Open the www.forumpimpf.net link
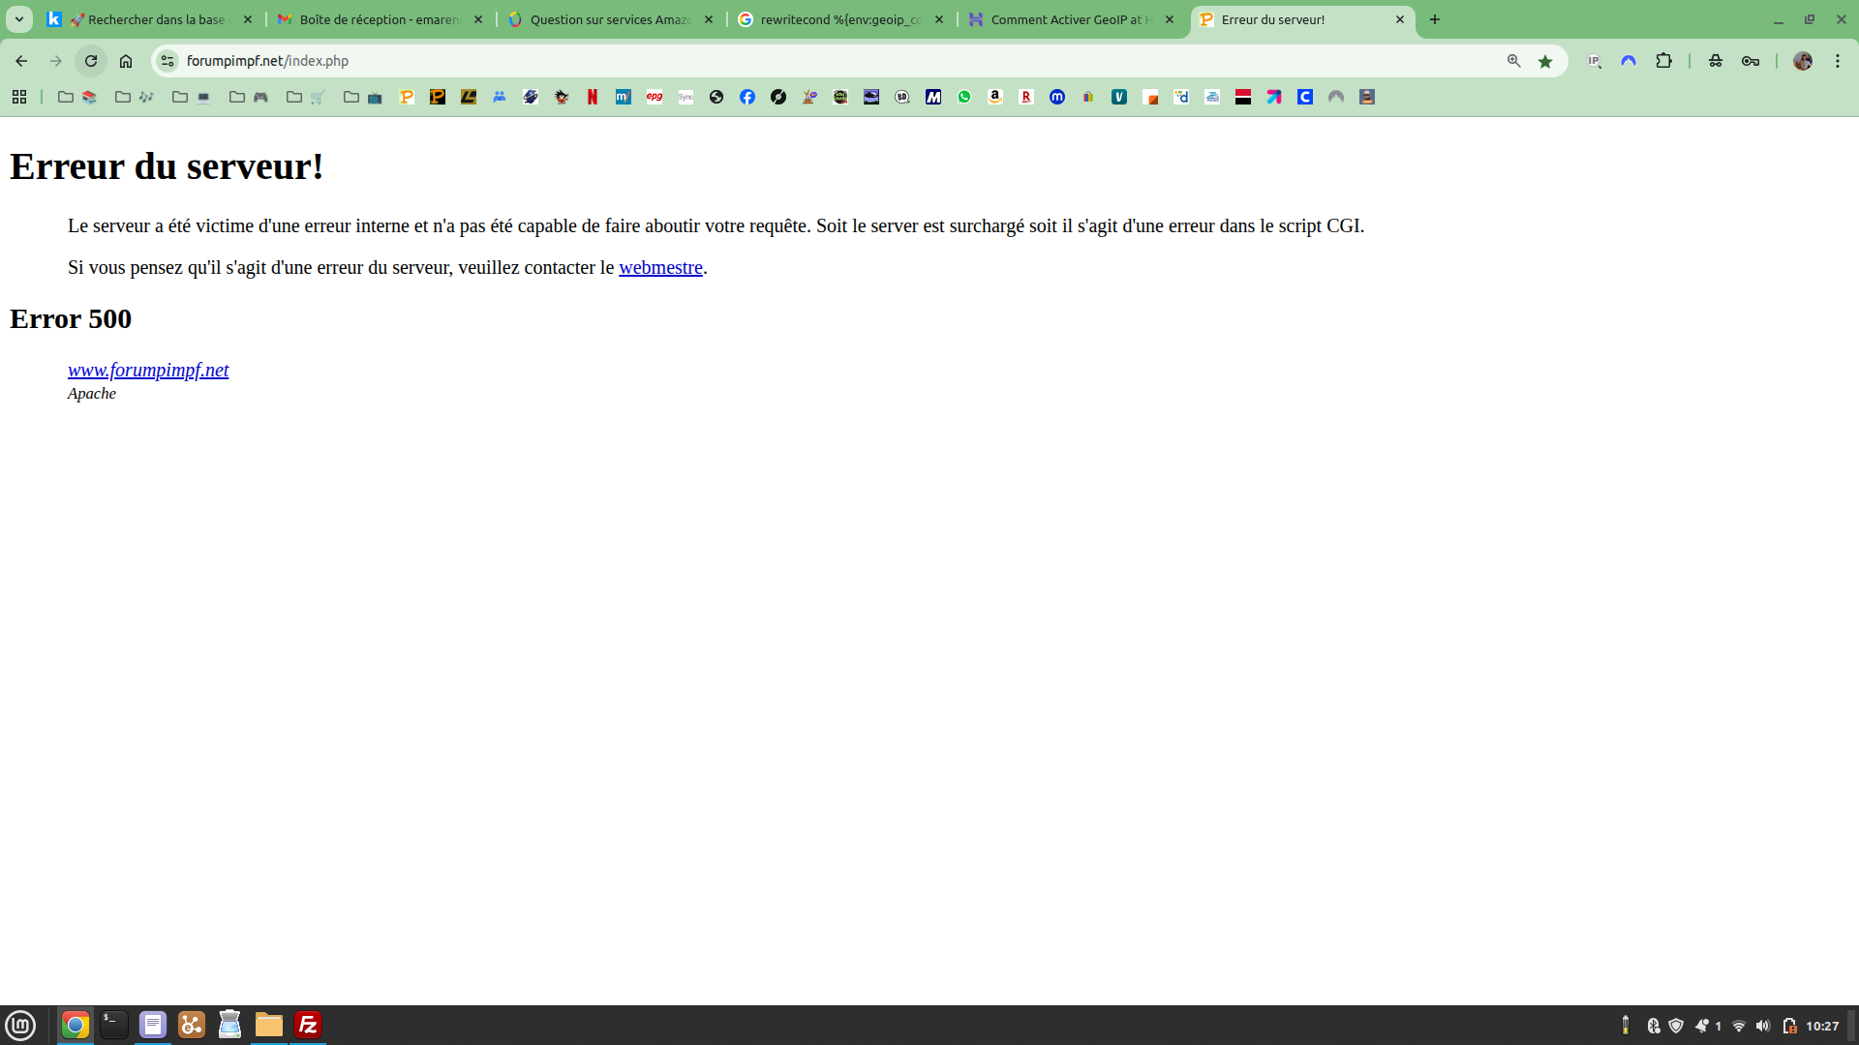Viewport: 1859px width, 1045px height. coord(148,370)
